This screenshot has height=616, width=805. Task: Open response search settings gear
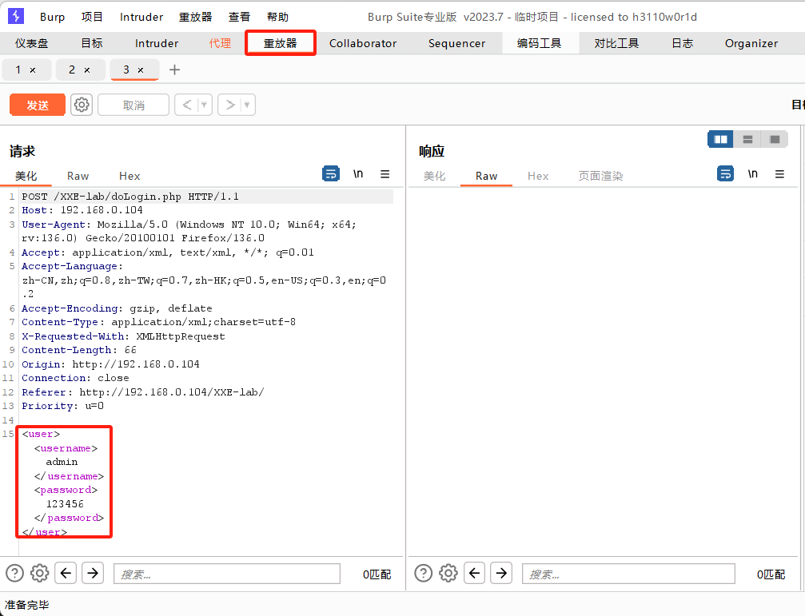point(448,572)
